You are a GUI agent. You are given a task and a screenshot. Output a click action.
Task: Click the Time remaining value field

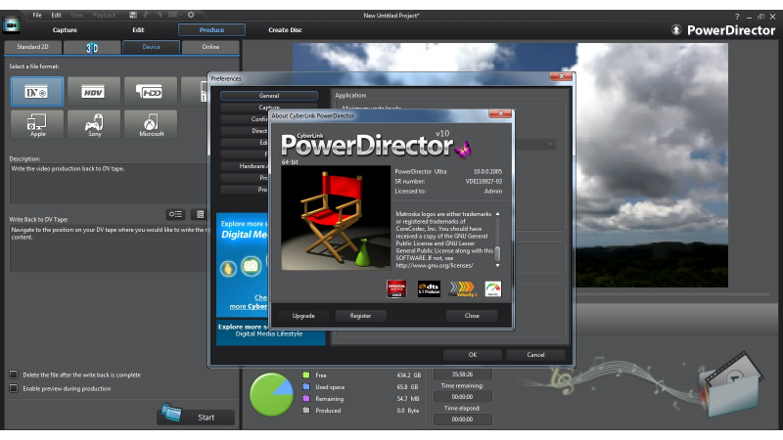[462, 397]
